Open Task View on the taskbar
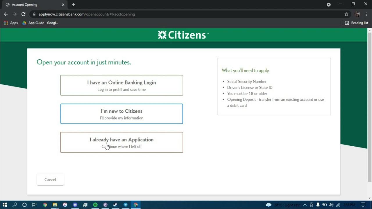This screenshot has height=209, width=372. [34, 205]
